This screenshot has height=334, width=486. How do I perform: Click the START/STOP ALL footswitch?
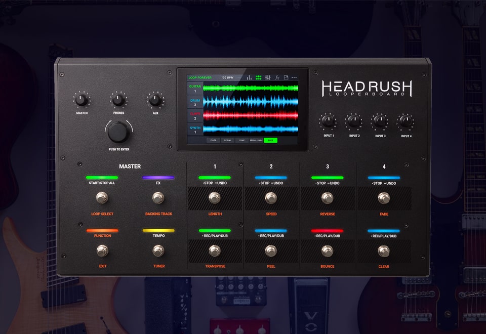[102, 197]
